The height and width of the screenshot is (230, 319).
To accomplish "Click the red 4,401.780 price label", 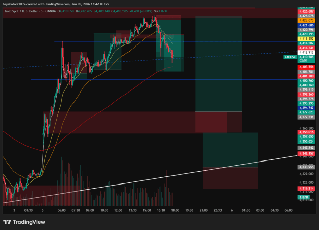I will (x=306, y=76).
